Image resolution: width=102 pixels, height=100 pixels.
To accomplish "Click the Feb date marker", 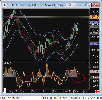I will pos(76,91).
